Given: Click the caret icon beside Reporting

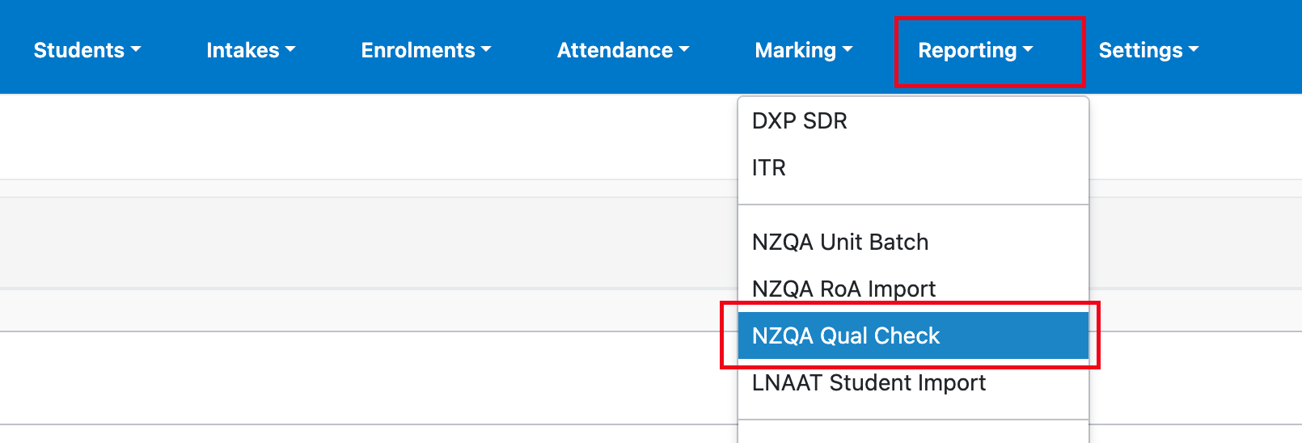Looking at the screenshot, I should pyautogui.click(x=1028, y=49).
